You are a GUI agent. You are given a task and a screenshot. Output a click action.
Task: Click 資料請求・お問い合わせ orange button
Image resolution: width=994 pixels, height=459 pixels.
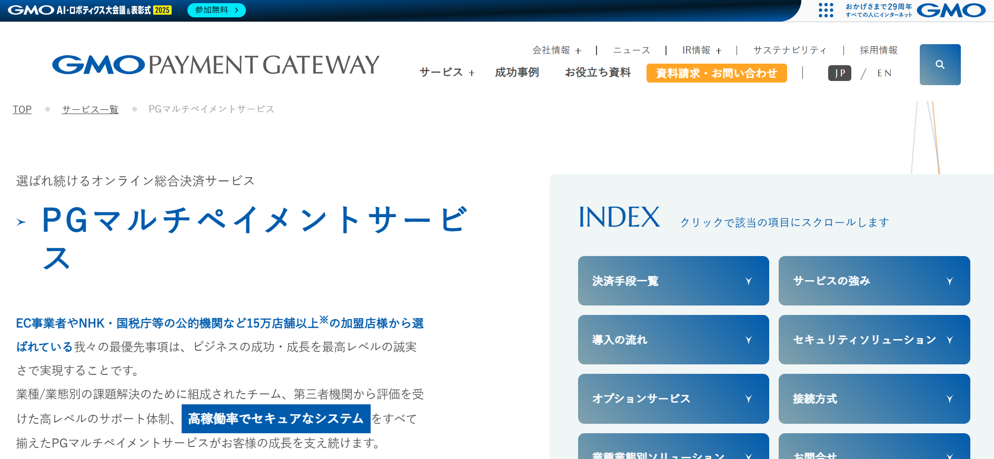pyautogui.click(x=717, y=73)
